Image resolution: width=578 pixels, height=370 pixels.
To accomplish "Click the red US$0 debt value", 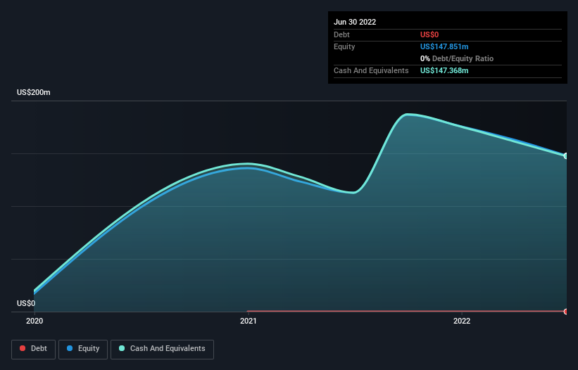I will pos(429,34).
